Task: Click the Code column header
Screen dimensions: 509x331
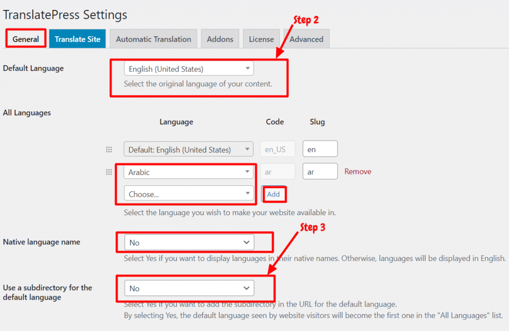Action: pos(275,122)
